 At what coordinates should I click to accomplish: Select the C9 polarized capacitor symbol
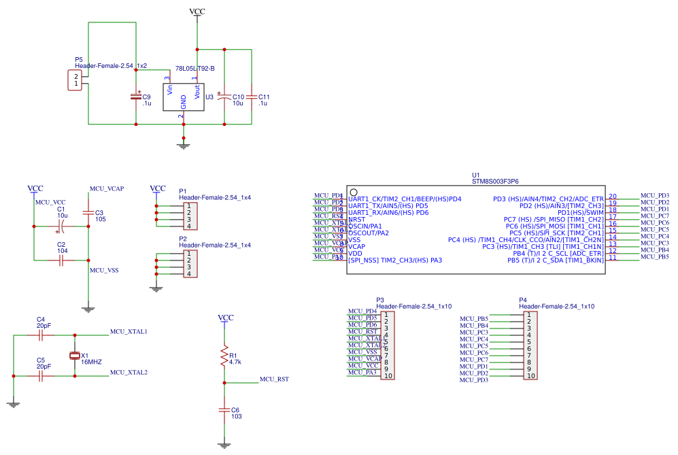point(136,97)
